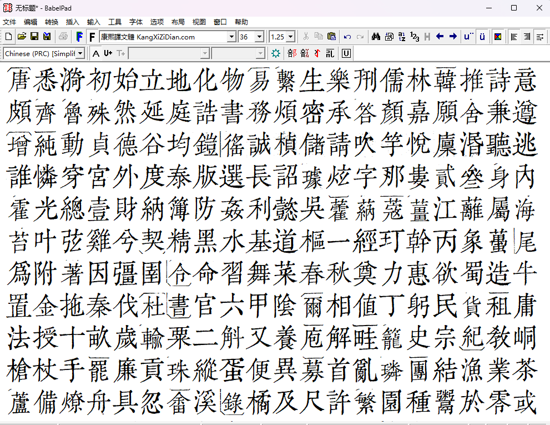Screen dimensions: 550x425
Task: Click the multicolored square color icon
Action: click(x=498, y=37)
